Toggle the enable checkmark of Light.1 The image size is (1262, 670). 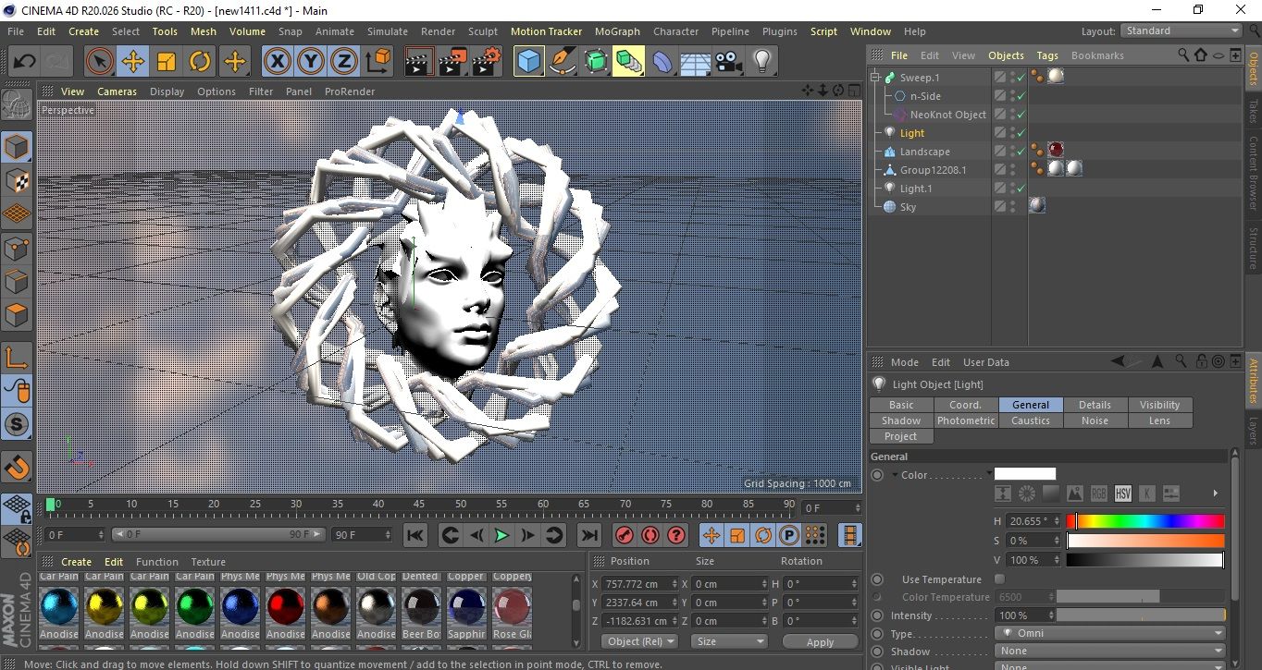pos(1021,189)
